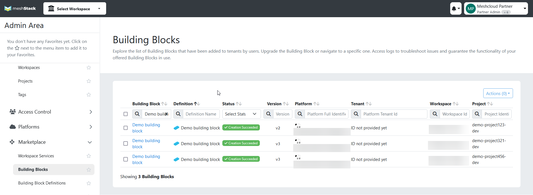The image size is (533, 195).
Task: Open the Select Workspace dropdown
Action: [75, 9]
